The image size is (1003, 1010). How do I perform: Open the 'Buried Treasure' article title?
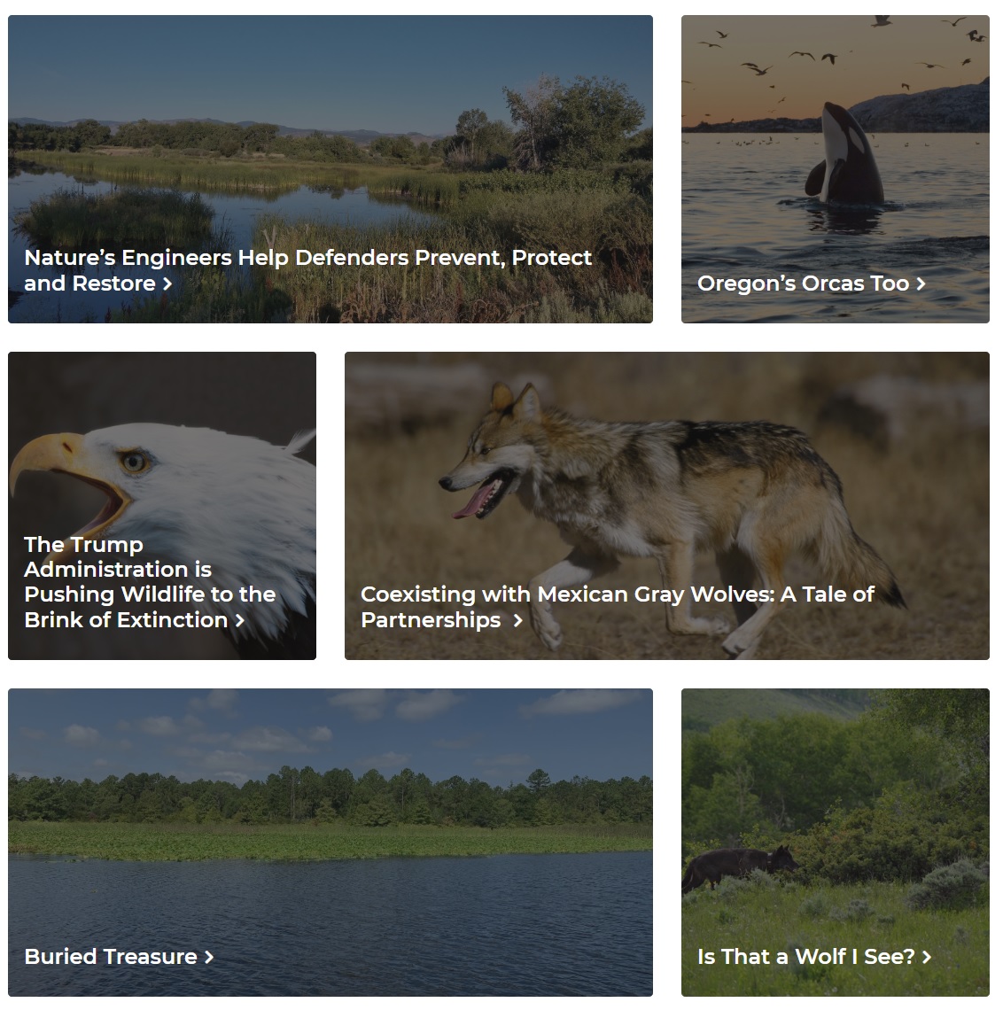[x=111, y=957]
